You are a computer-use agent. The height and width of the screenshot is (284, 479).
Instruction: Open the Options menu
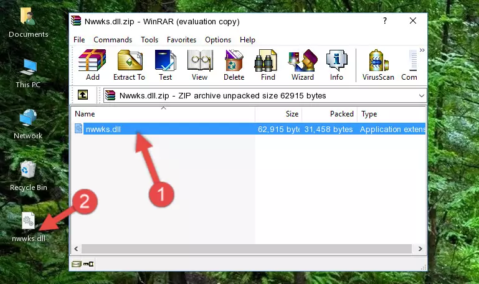pos(218,40)
